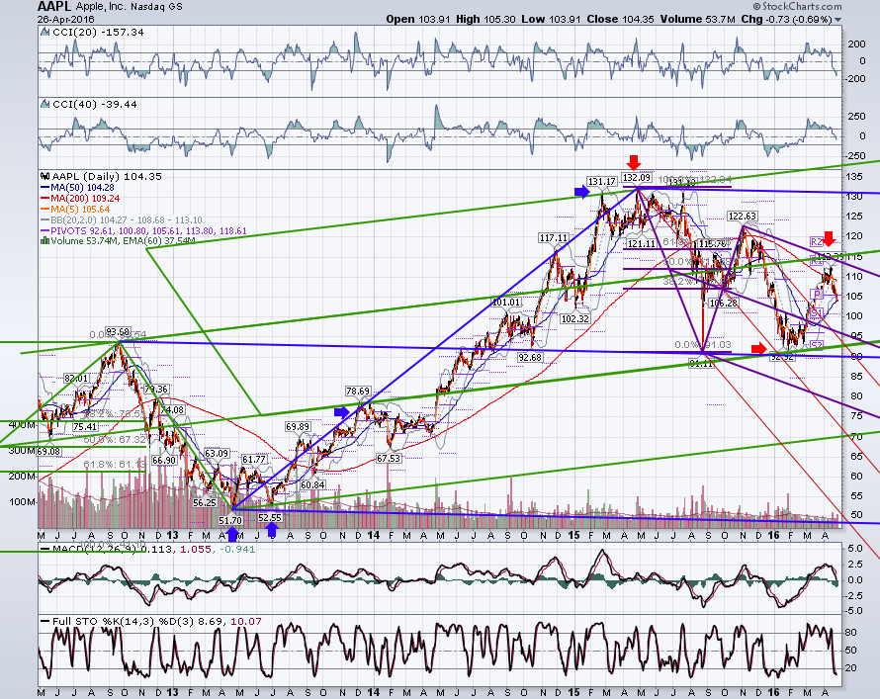The height and width of the screenshot is (699, 880).
Task: Click the 117.11 price label
Action: [554, 238]
